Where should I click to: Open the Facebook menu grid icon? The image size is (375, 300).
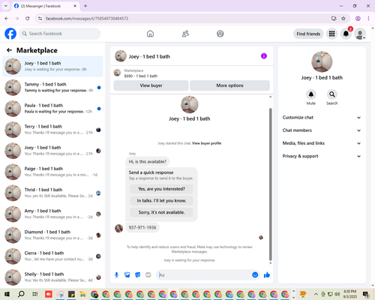[331, 34]
